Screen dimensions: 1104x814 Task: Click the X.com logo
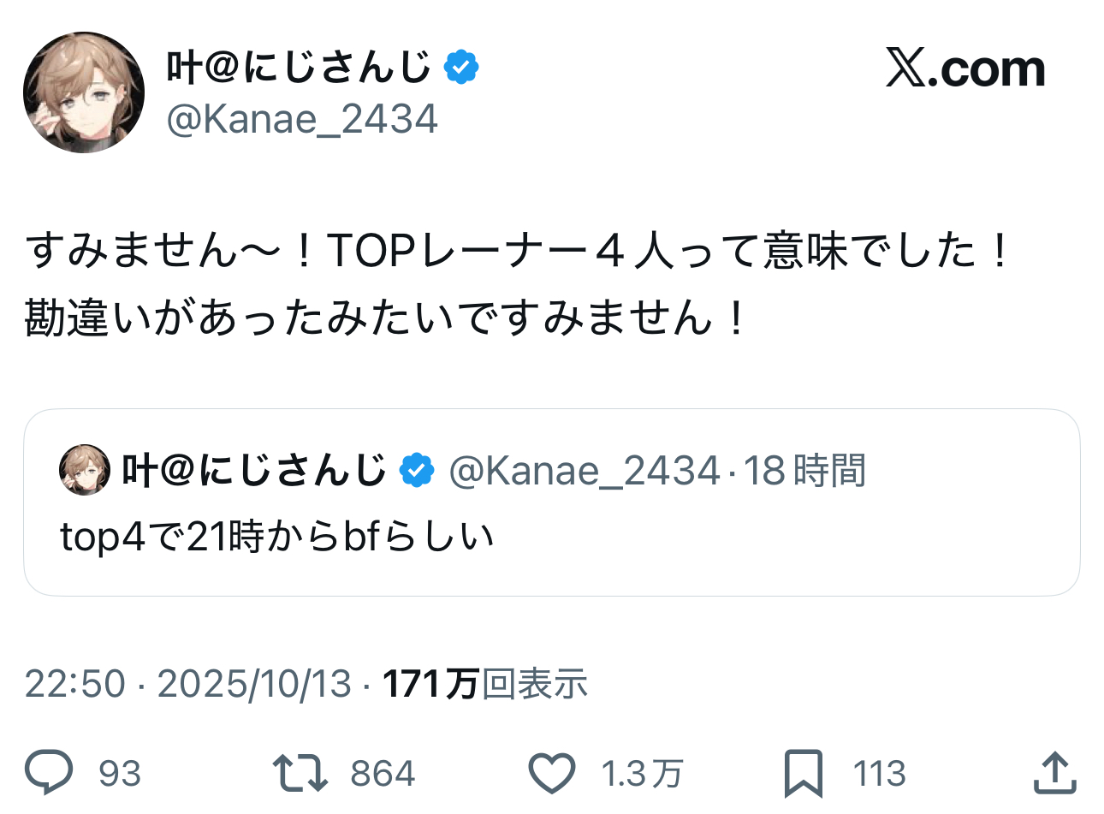965,68
